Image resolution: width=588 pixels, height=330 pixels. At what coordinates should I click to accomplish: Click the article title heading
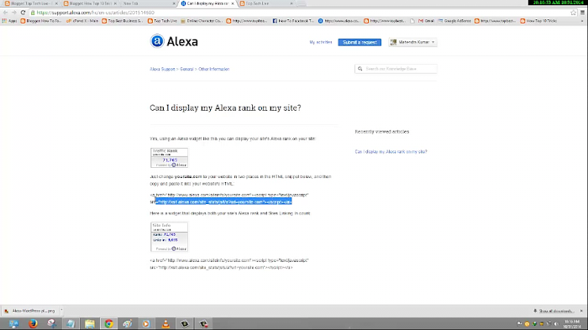pyautogui.click(x=225, y=108)
